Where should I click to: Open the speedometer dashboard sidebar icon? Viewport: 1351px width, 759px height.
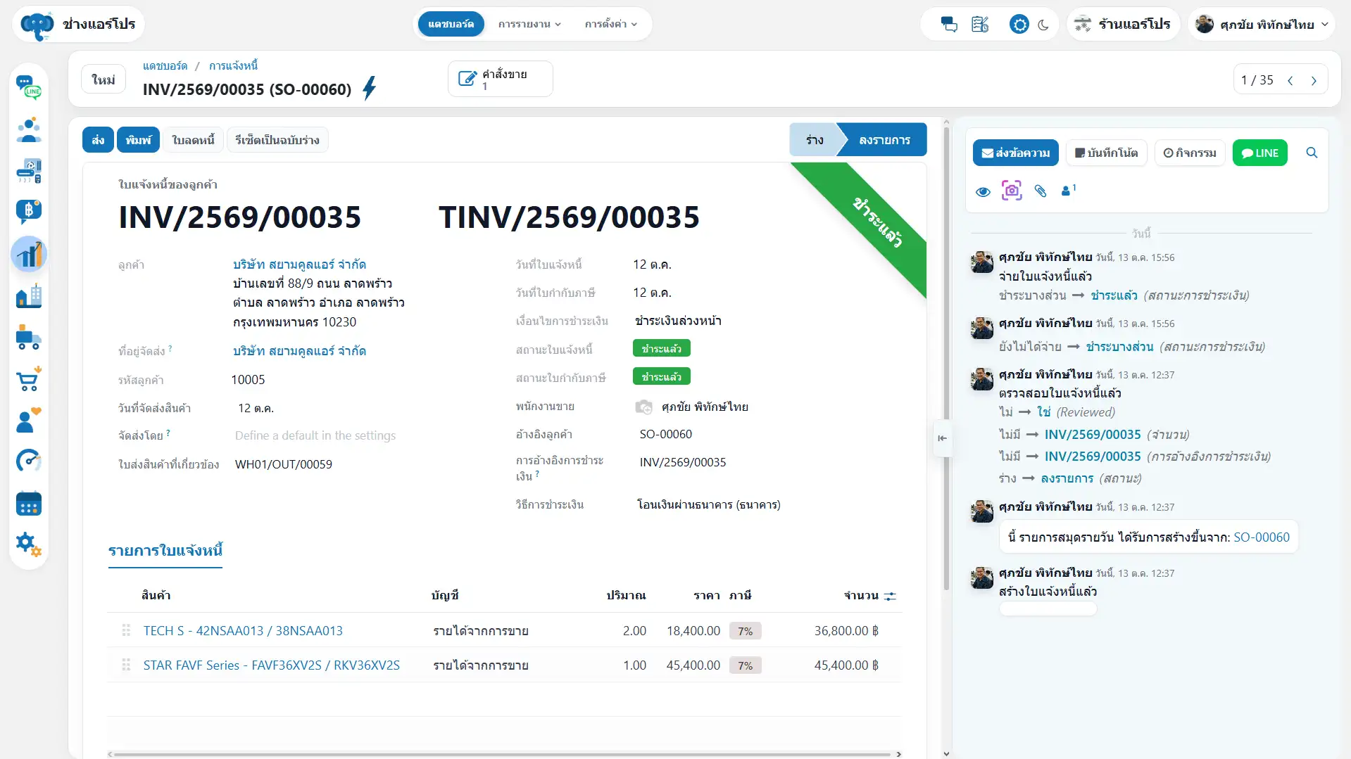click(29, 461)
